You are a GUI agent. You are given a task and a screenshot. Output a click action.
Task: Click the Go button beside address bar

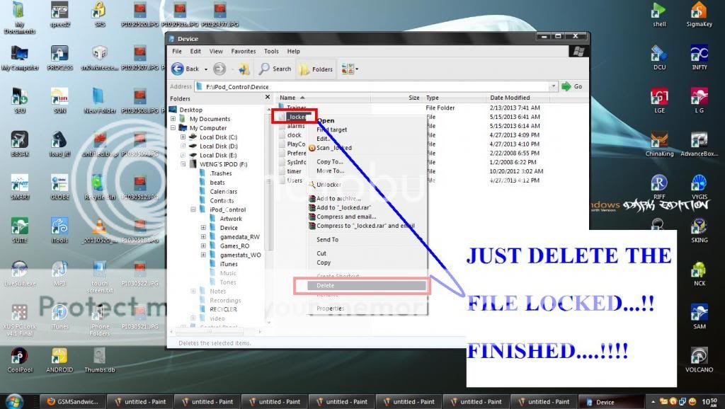pyautogui.click(x=571, y=86)
